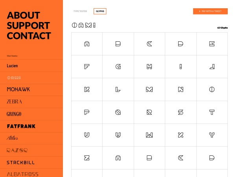Select the letter S glyph tile
Viewport: 236px width, 177px height.
[181, 112]
